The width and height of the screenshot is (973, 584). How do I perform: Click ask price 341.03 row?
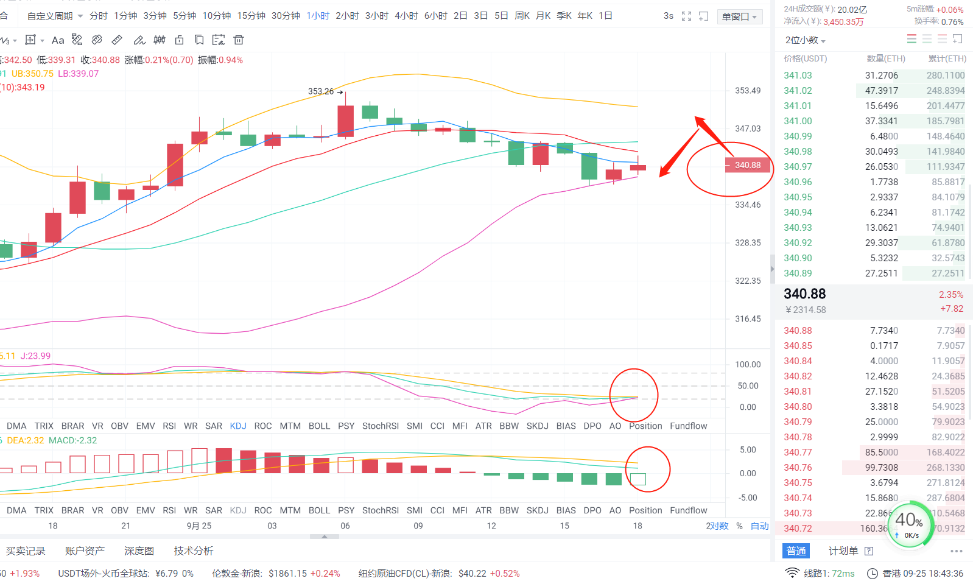click(874, 76)
